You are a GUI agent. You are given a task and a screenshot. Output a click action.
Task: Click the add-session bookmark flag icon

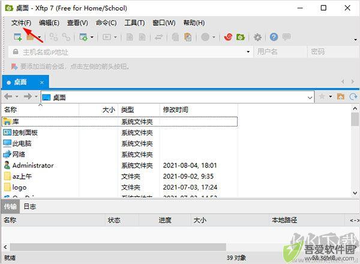point(14,67)
